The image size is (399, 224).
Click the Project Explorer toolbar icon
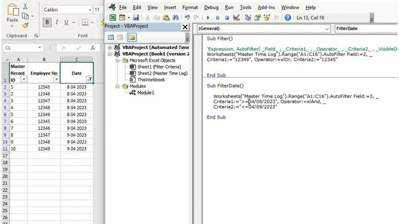coord(248,17)
